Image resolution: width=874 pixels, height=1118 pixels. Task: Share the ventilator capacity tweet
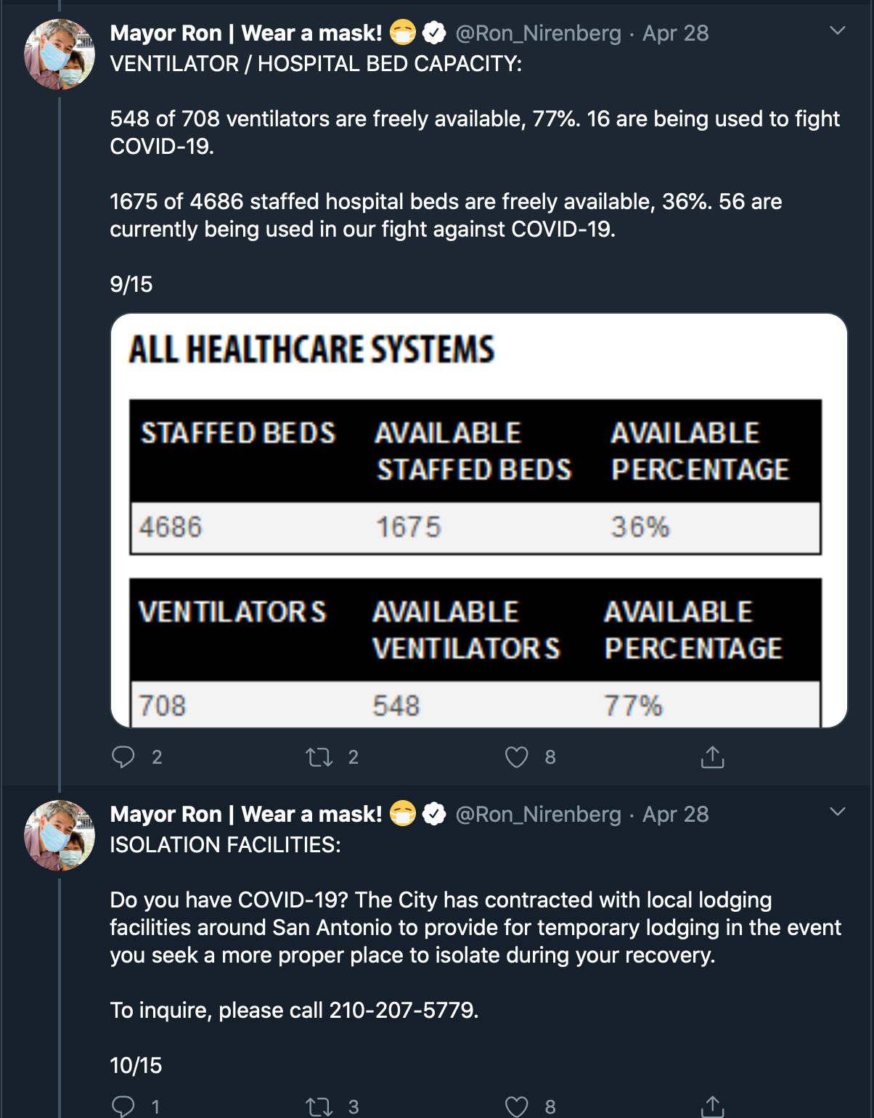point(712,757)
